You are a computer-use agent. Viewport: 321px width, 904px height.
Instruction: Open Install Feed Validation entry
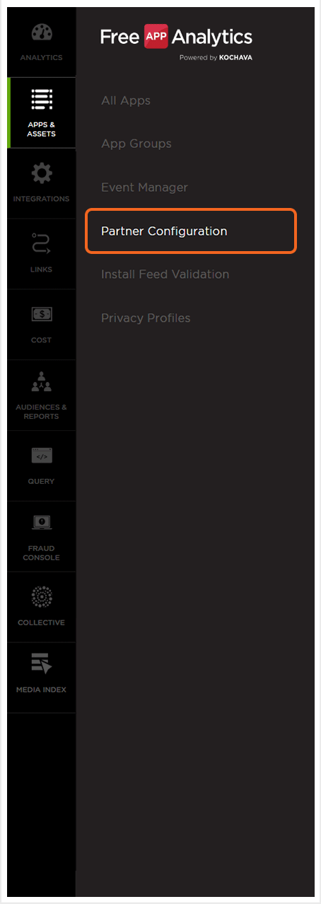coord(165,274)
